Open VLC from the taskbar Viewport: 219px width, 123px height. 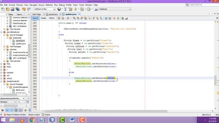[22, 120]
